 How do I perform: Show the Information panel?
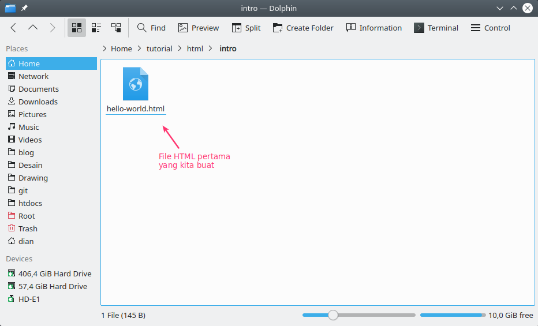click(x=374, y=28)
